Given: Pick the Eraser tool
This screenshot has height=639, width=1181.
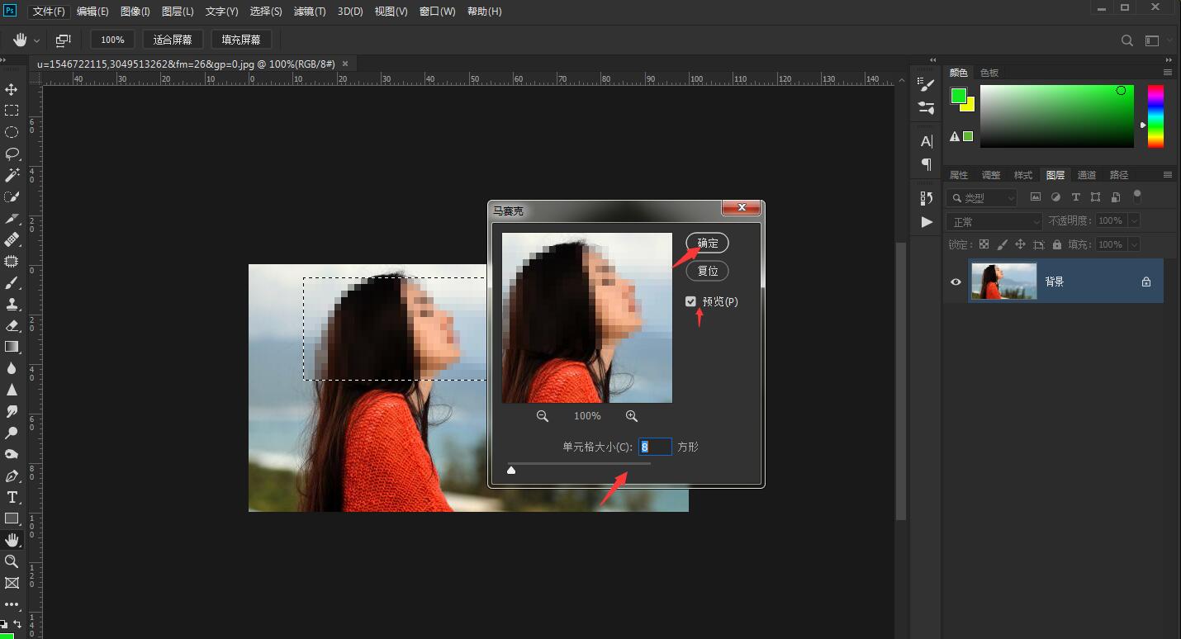Looking at the screenshot, I should point(12,325).
